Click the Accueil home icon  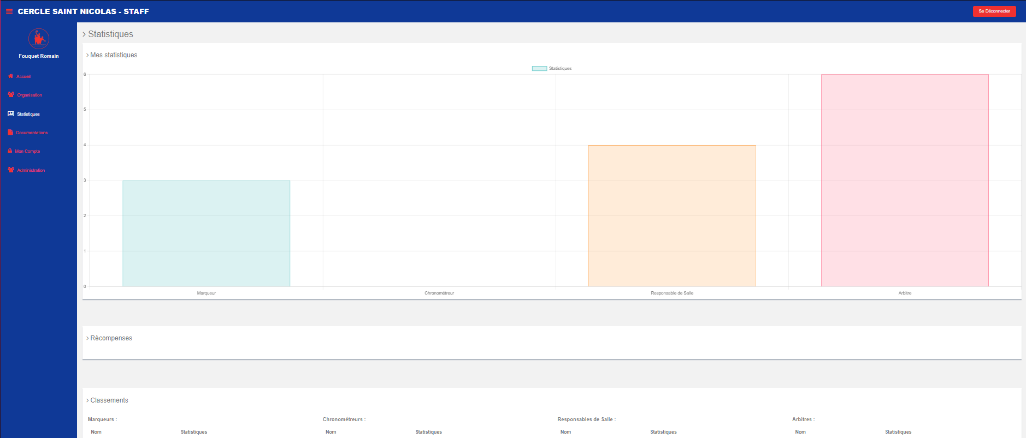tap(10, 76)
